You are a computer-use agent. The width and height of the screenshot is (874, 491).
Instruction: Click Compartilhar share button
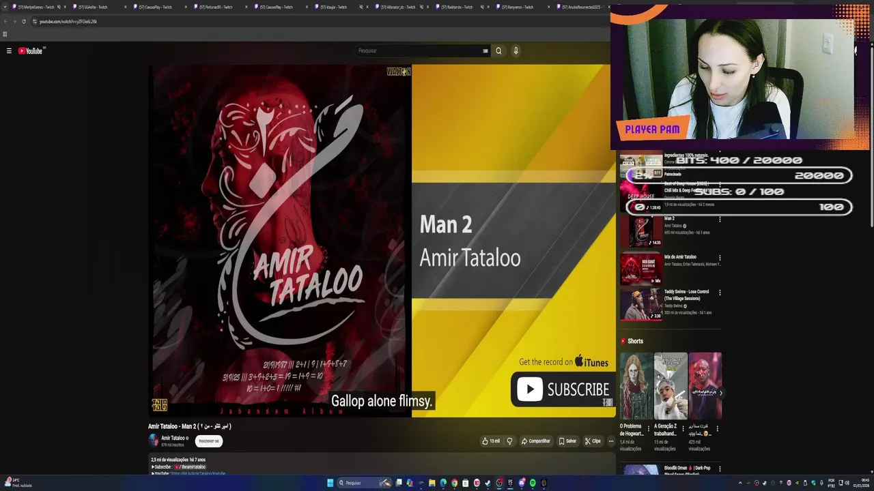point(535,441)
